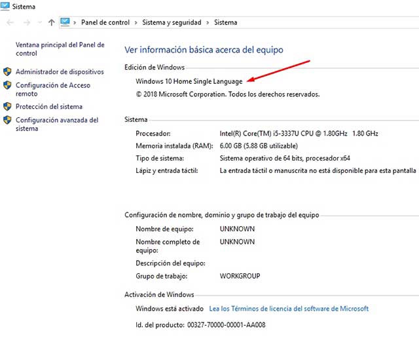Open Configuración de Acceso remoto link
419x348 pixels.
pyautogui.click(x=53, y=89)
